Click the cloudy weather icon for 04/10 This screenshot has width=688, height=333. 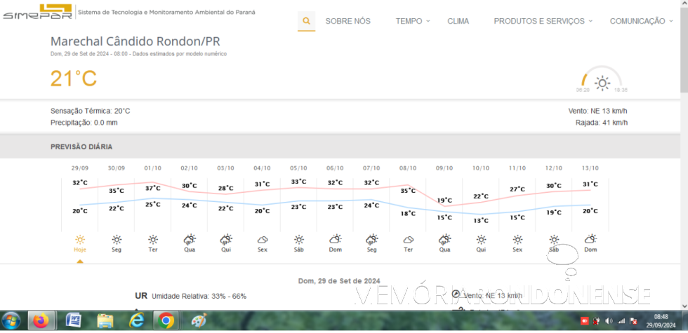pos(263,239)
